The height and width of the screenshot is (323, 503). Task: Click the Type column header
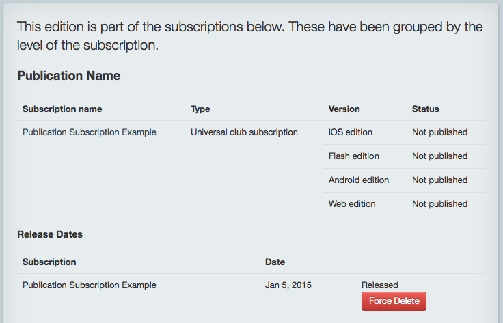[200, 109]
